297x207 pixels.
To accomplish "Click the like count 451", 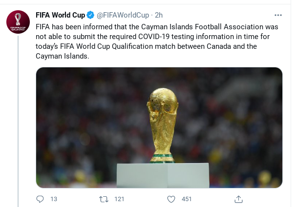I will pyautogui.click(x=187, y=199).
